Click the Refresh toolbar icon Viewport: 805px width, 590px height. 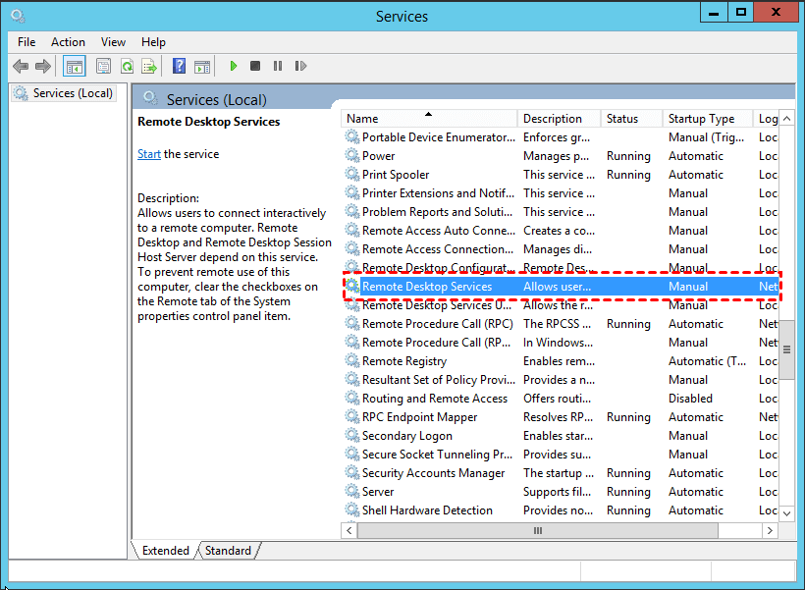point(127,67)
